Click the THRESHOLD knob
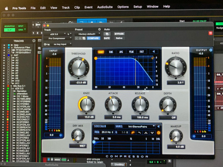The image size is (223, 167). (x=78, y=68)
